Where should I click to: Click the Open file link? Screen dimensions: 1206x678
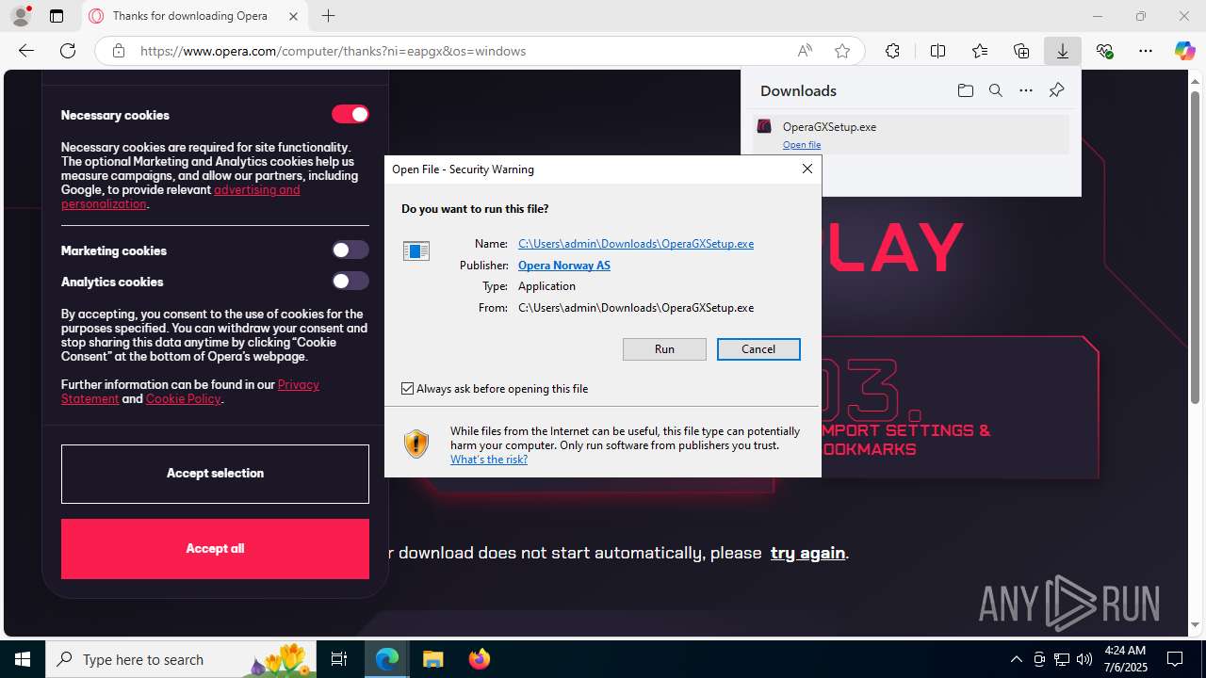[802, 145]
